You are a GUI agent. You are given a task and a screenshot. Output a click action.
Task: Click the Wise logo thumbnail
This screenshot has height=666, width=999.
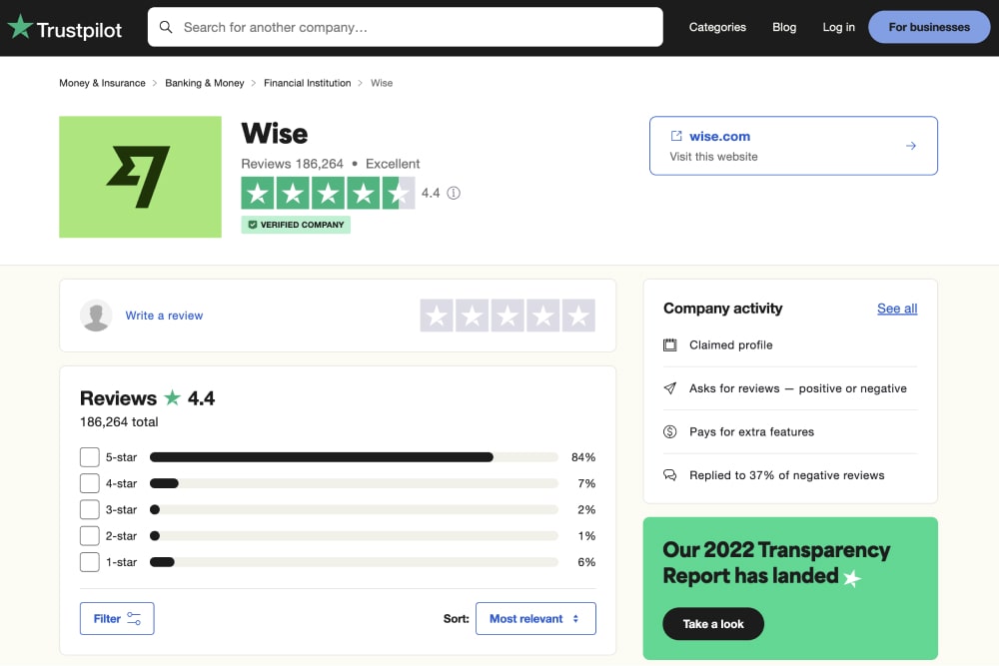(x=140, y=177)
